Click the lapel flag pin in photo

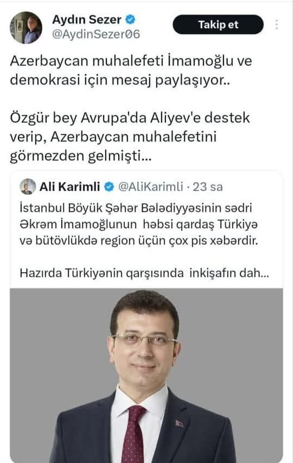click(179, 423)
